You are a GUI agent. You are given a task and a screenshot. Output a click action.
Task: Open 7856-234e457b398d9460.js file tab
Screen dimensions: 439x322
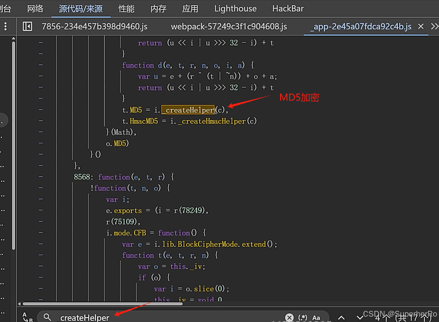point(95,27)
